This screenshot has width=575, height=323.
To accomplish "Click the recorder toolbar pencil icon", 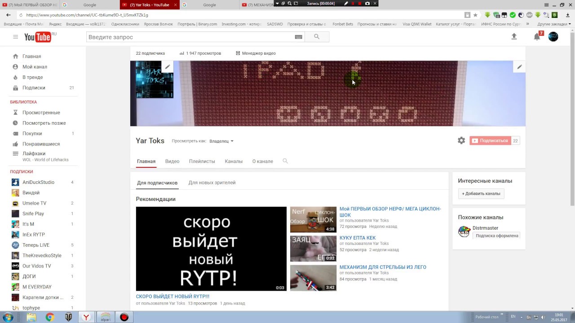I will (x=346, y=3).
